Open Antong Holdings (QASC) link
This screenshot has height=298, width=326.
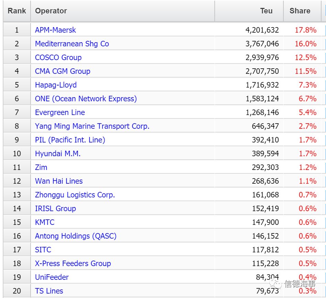click(x=76, y=236)
